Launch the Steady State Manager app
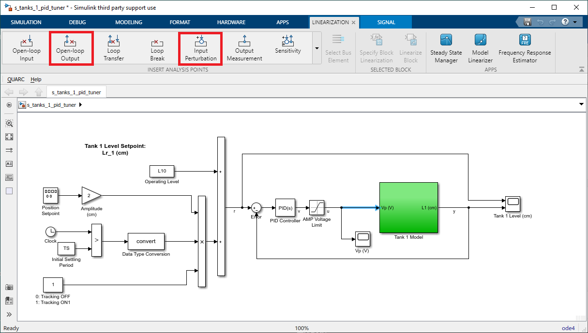The image size is (588, 333). point(446,48)
